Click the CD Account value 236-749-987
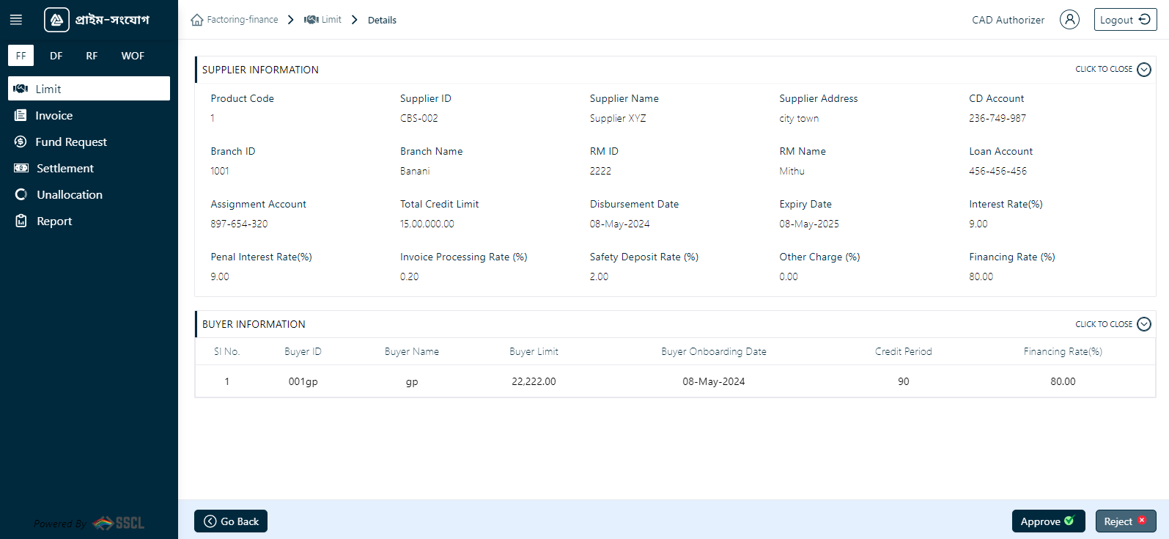 (x=997, y=118)
